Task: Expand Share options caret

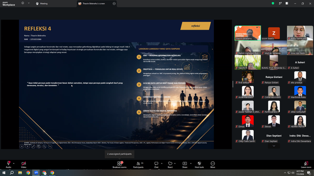Action: coord(191,163)
